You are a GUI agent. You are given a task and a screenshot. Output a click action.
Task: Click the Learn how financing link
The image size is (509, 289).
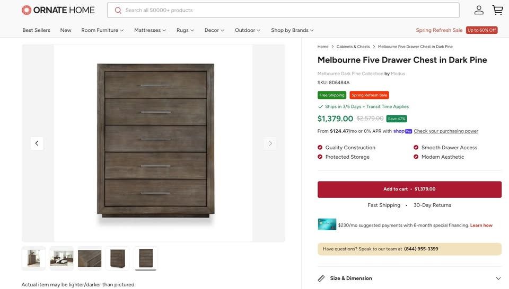[481, 225]
